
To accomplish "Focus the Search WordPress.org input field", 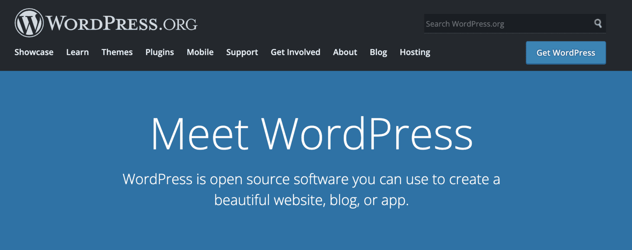I will click(x=506, y=24).
